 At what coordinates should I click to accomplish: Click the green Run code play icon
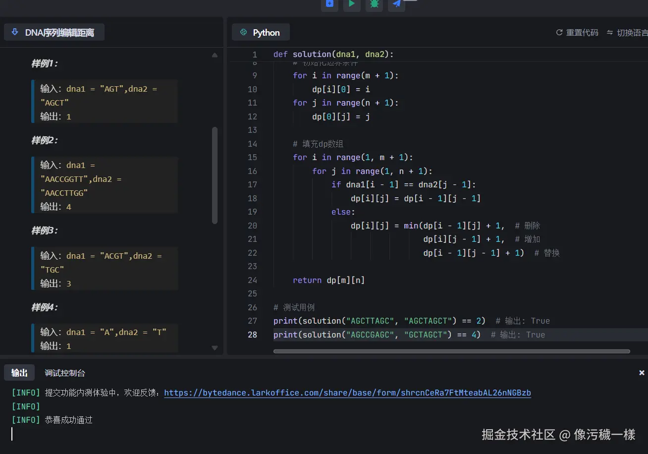click(x=351, y=4)
